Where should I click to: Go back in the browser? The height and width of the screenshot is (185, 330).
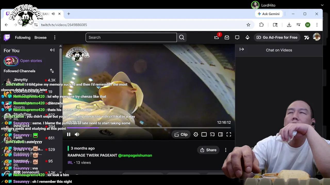click(6, 25)
